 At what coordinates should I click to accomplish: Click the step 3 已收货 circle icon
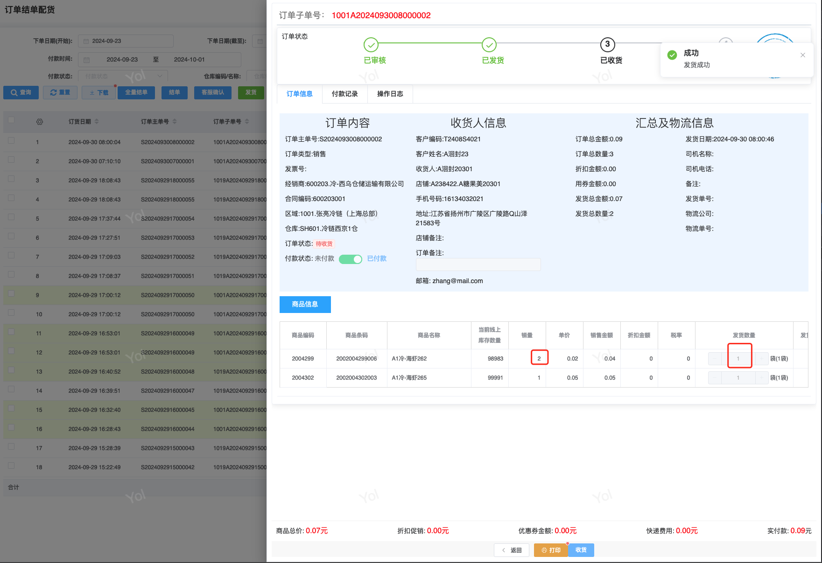(x=607, y=45)
